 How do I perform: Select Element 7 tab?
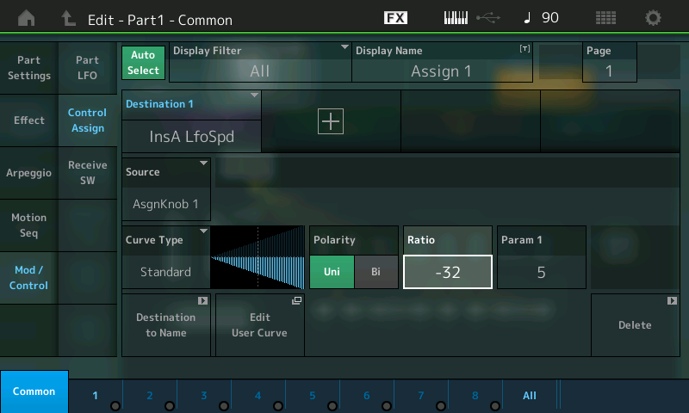(x=421, y=396)
